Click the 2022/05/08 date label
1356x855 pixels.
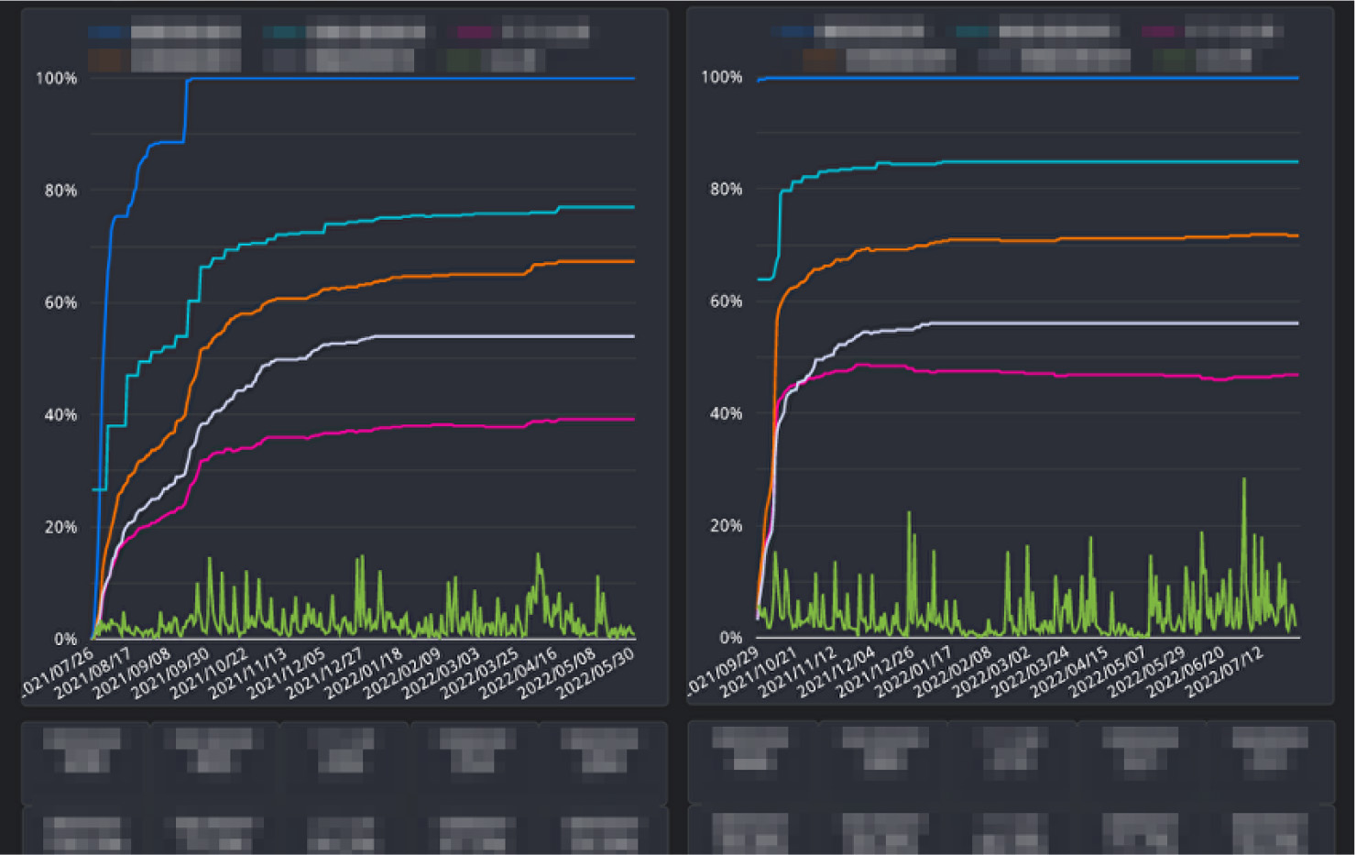pos(557,674)
